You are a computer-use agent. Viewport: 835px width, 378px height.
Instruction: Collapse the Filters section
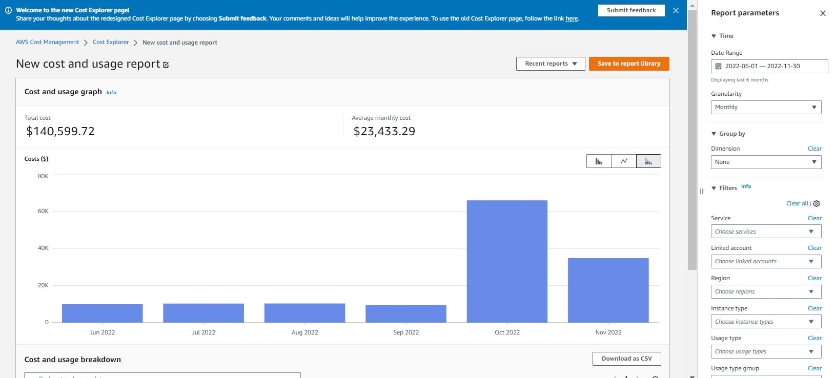pos(714,188)
